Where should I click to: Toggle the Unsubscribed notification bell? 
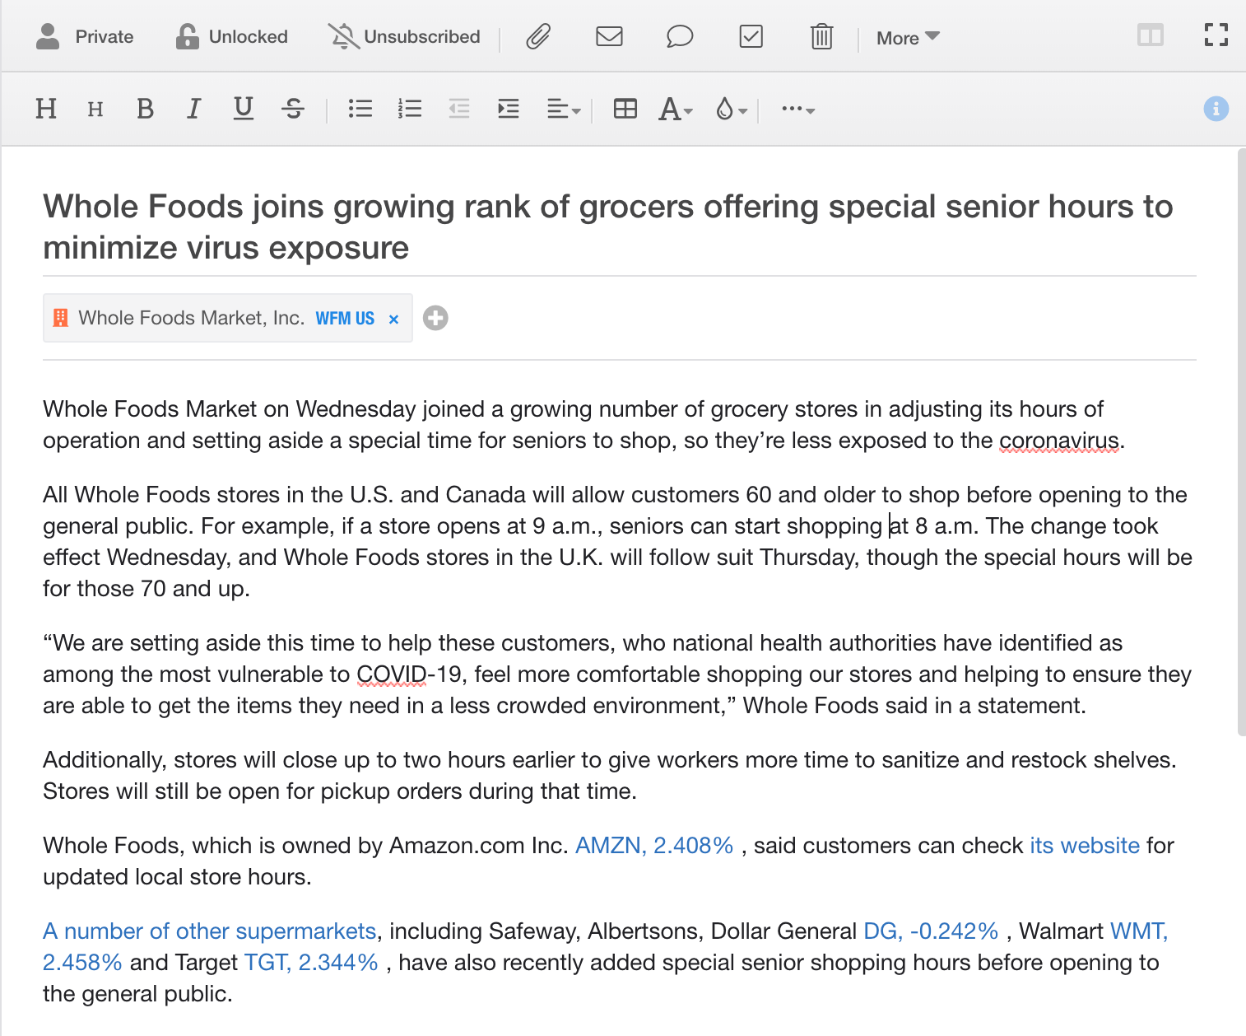[x=404, y=36]
